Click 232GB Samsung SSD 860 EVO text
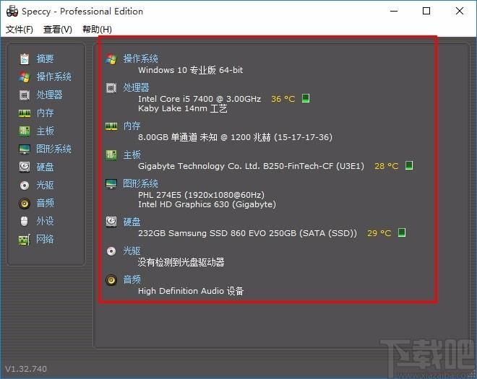 click(247, 233)
